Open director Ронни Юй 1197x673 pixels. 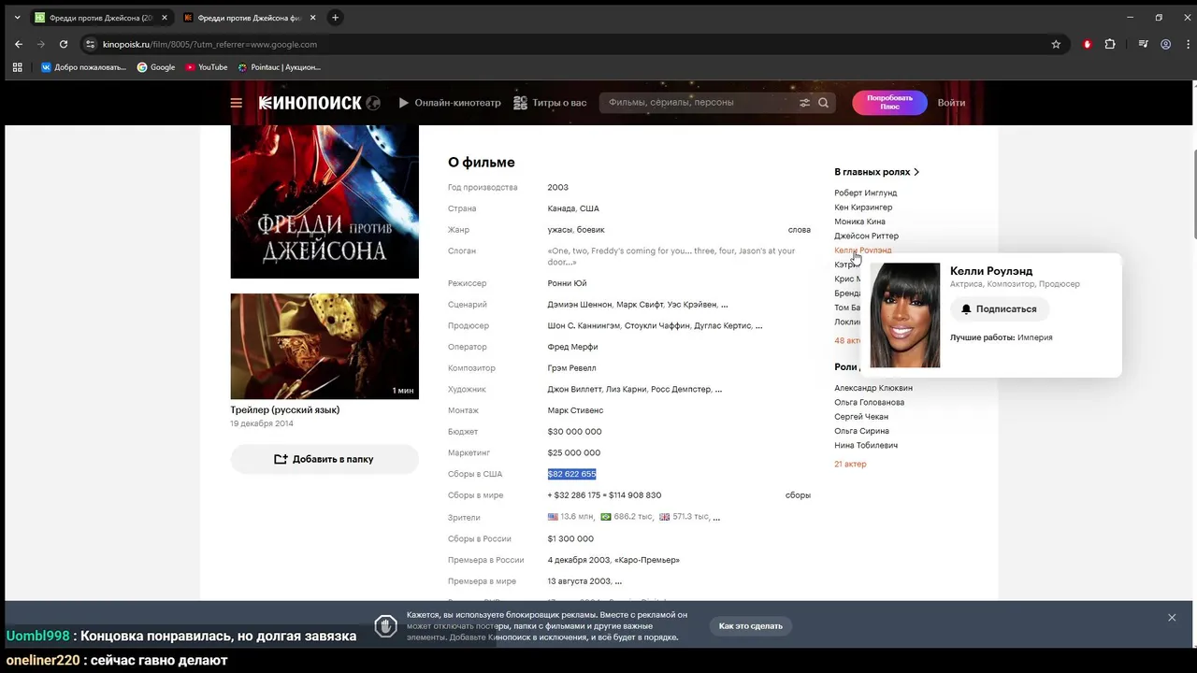coord(567,283)
